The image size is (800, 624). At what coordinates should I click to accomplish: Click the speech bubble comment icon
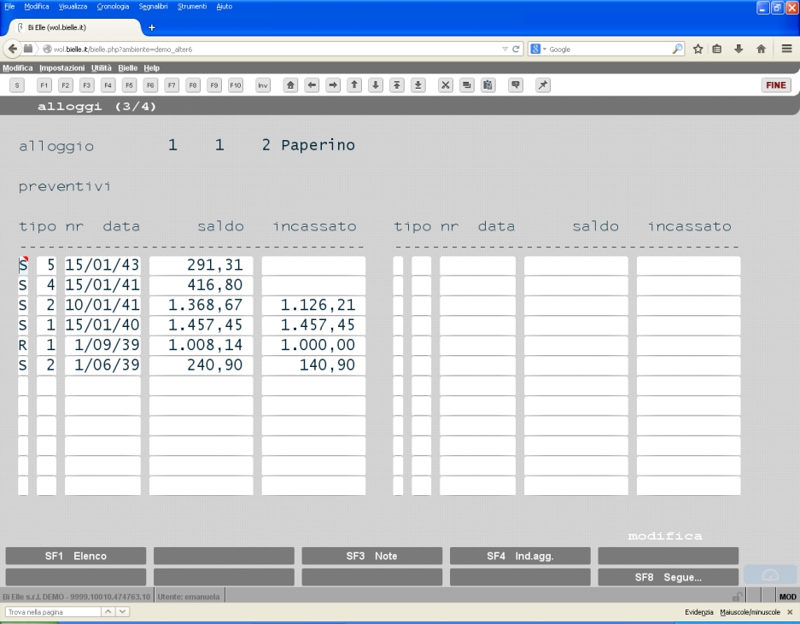click(516, 85)
